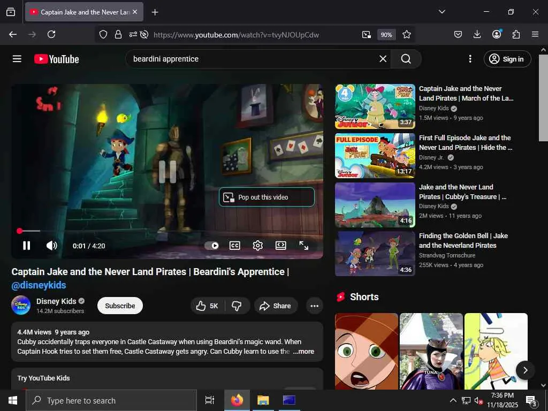This screenshot has height=411, width=548.
Task: Dislike the video with thumbs down
Action: tap(237, 306)
